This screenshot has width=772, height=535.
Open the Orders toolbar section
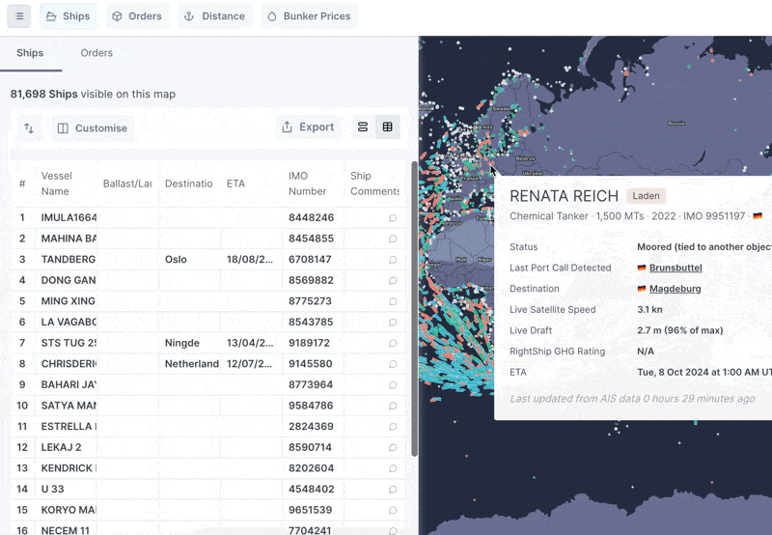point(136,16)
